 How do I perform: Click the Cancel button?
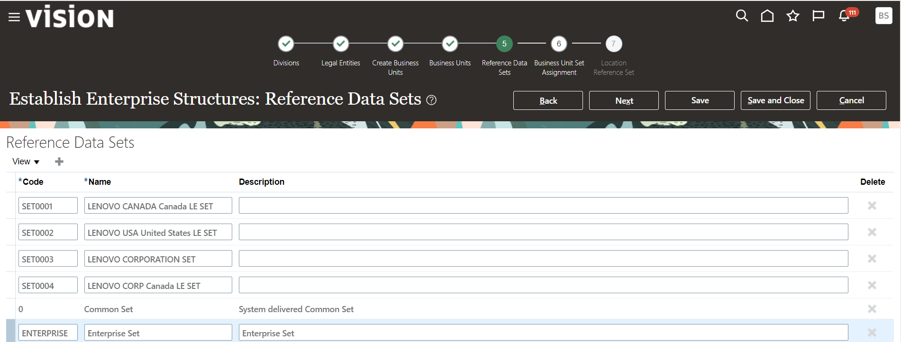[x=851, y=100]
